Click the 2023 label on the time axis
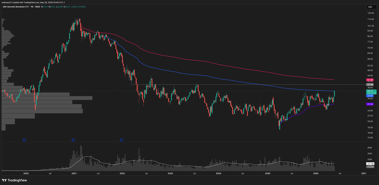The height and width of the screenshot is (185, 379). pos(170,173)
